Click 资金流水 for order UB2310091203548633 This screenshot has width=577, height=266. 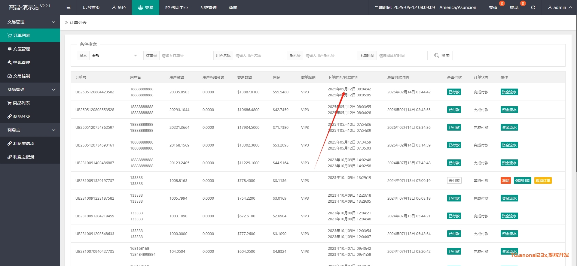509,234
